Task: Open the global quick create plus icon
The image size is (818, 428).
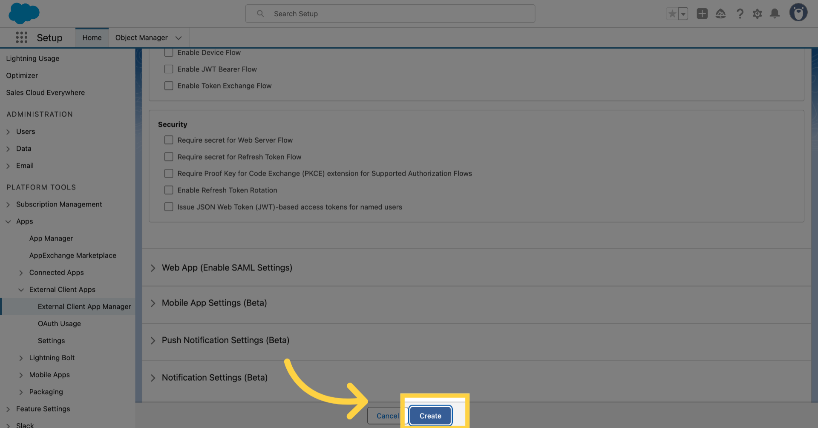Action: [x=702, y=13]
